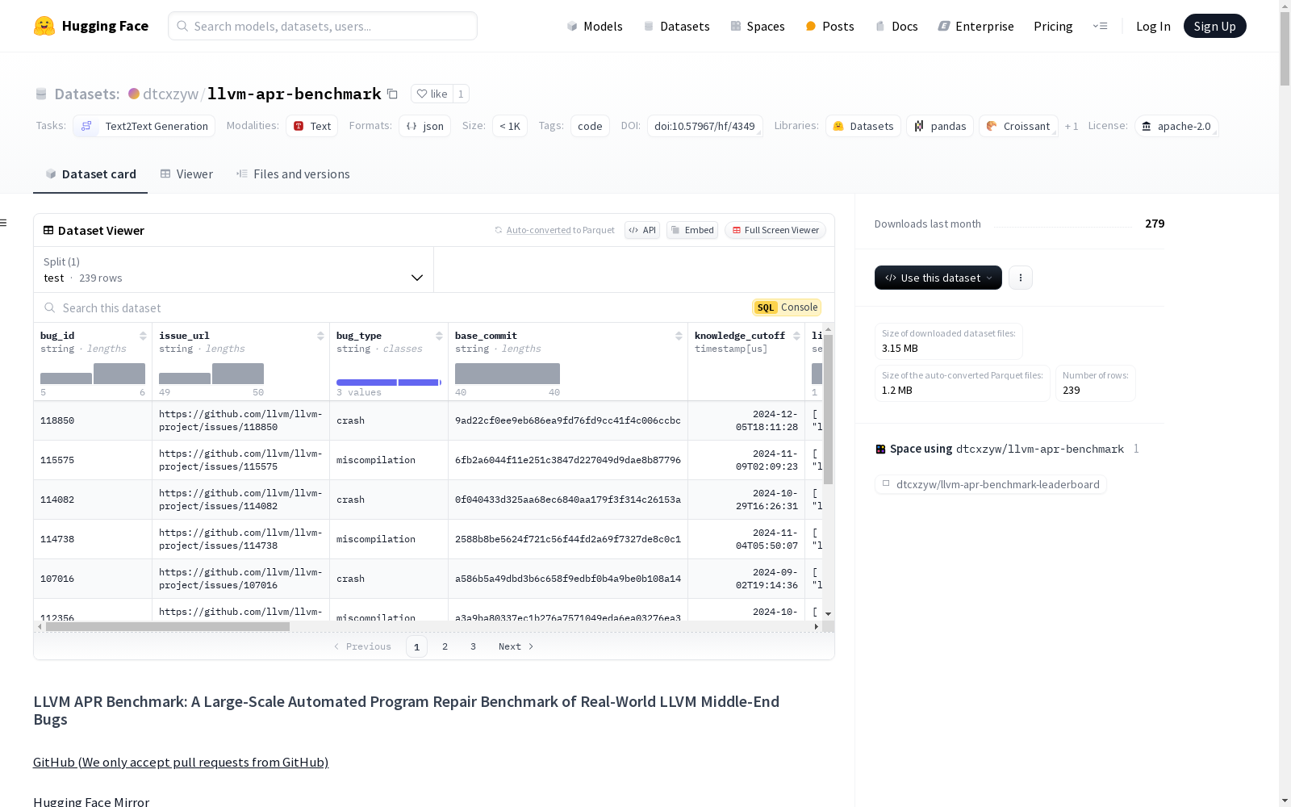Screen dimensions: 1291x807
Task: Open the llvm-apr-benchmark-leaderboard space
Action: (990, 484)
